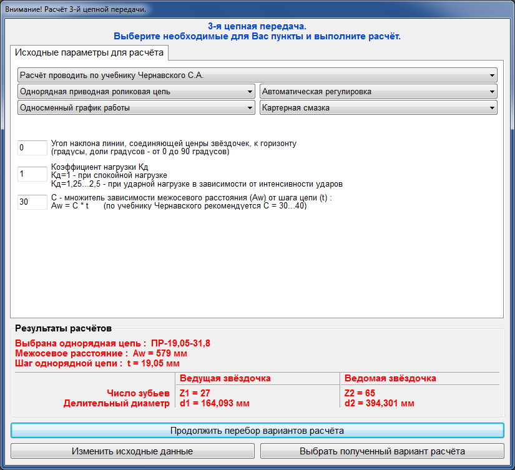The height and width of the screenshot is (470, 515).
Task: Click the 3-я цепная передача heading
Action: [257, 26]
